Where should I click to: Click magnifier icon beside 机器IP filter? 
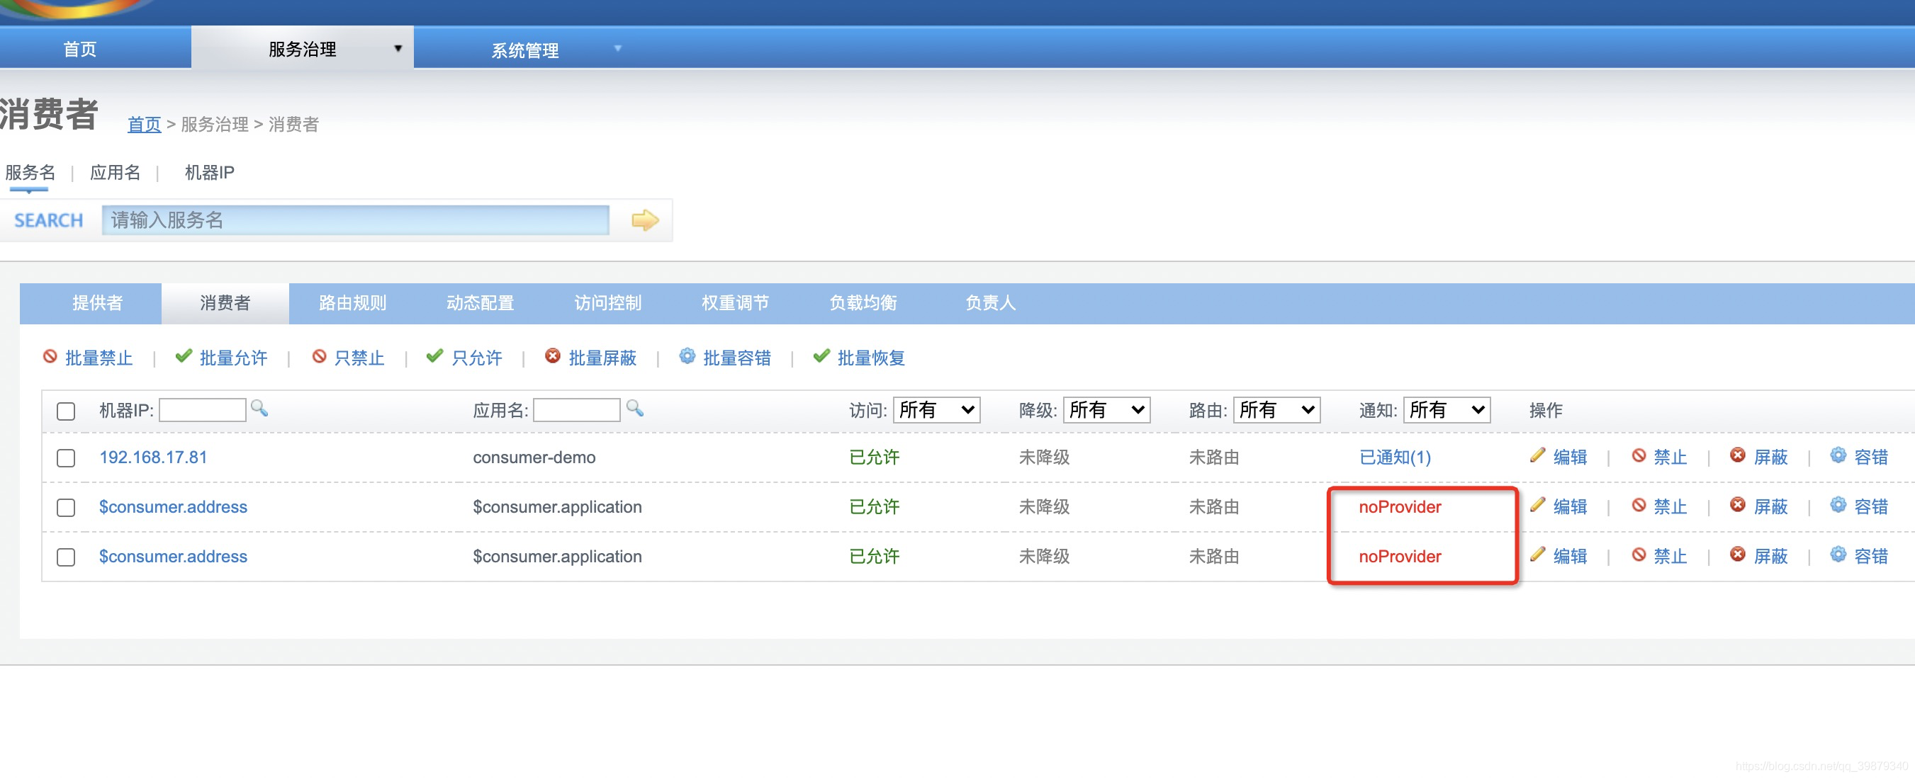pyautogui.click(x=259, y=408)
